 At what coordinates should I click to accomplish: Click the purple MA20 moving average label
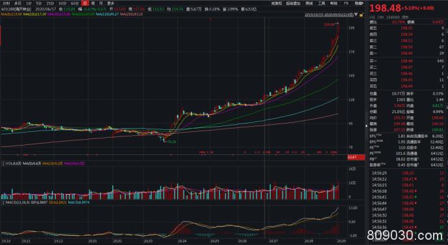coord(59,14)
